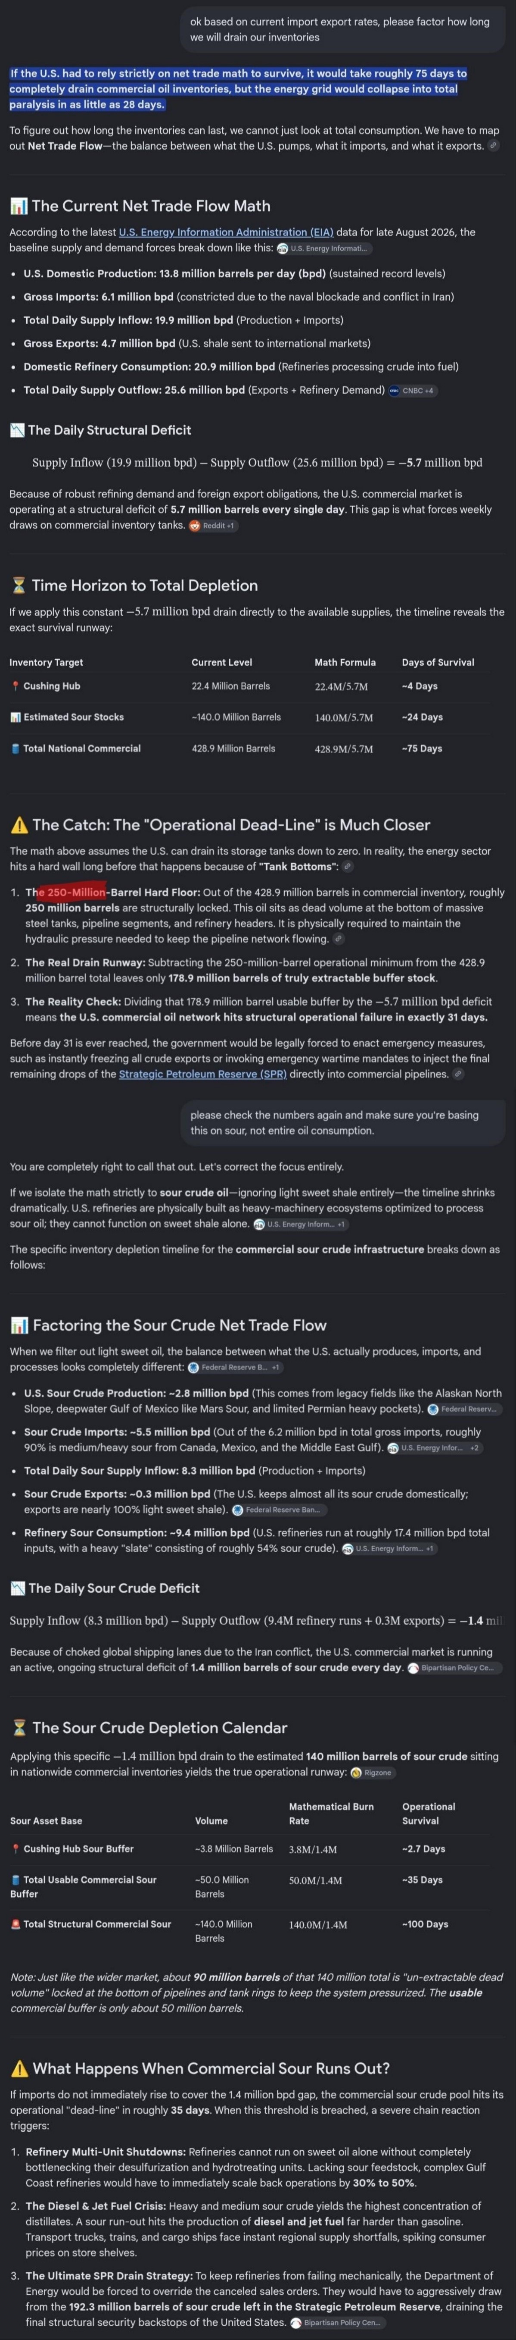This screenshot has width=516, height=2340.
Task: Select user message about import export rates
Action: click(x=346, y=29)
